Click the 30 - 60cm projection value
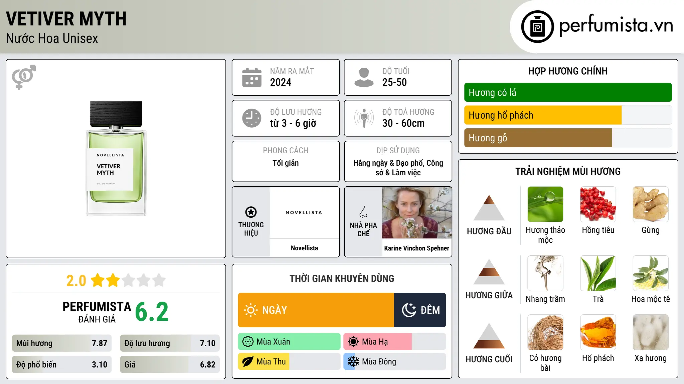Image resolution: width=684 pixels, height=384 pixels. 403,123
